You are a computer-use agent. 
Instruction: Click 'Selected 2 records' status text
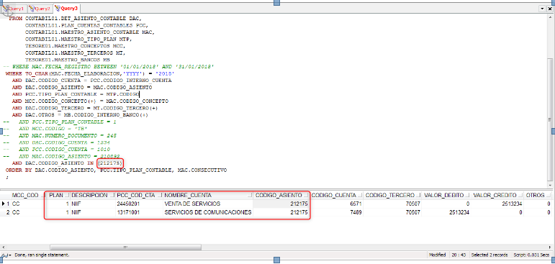tap(489, 255)
